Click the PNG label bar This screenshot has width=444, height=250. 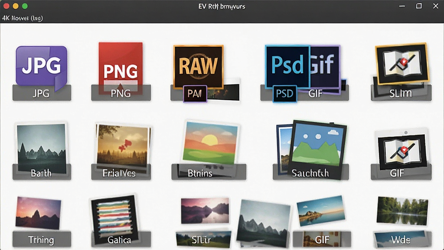[x=121, y=93]
